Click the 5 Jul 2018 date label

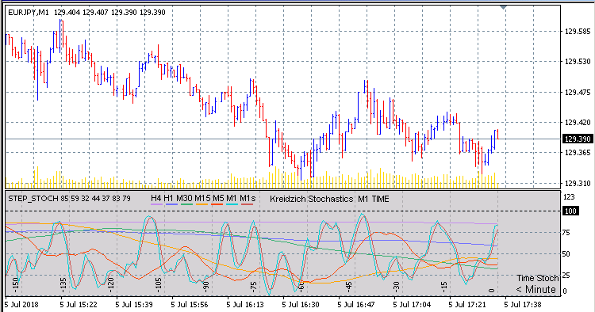coord(21,304)
